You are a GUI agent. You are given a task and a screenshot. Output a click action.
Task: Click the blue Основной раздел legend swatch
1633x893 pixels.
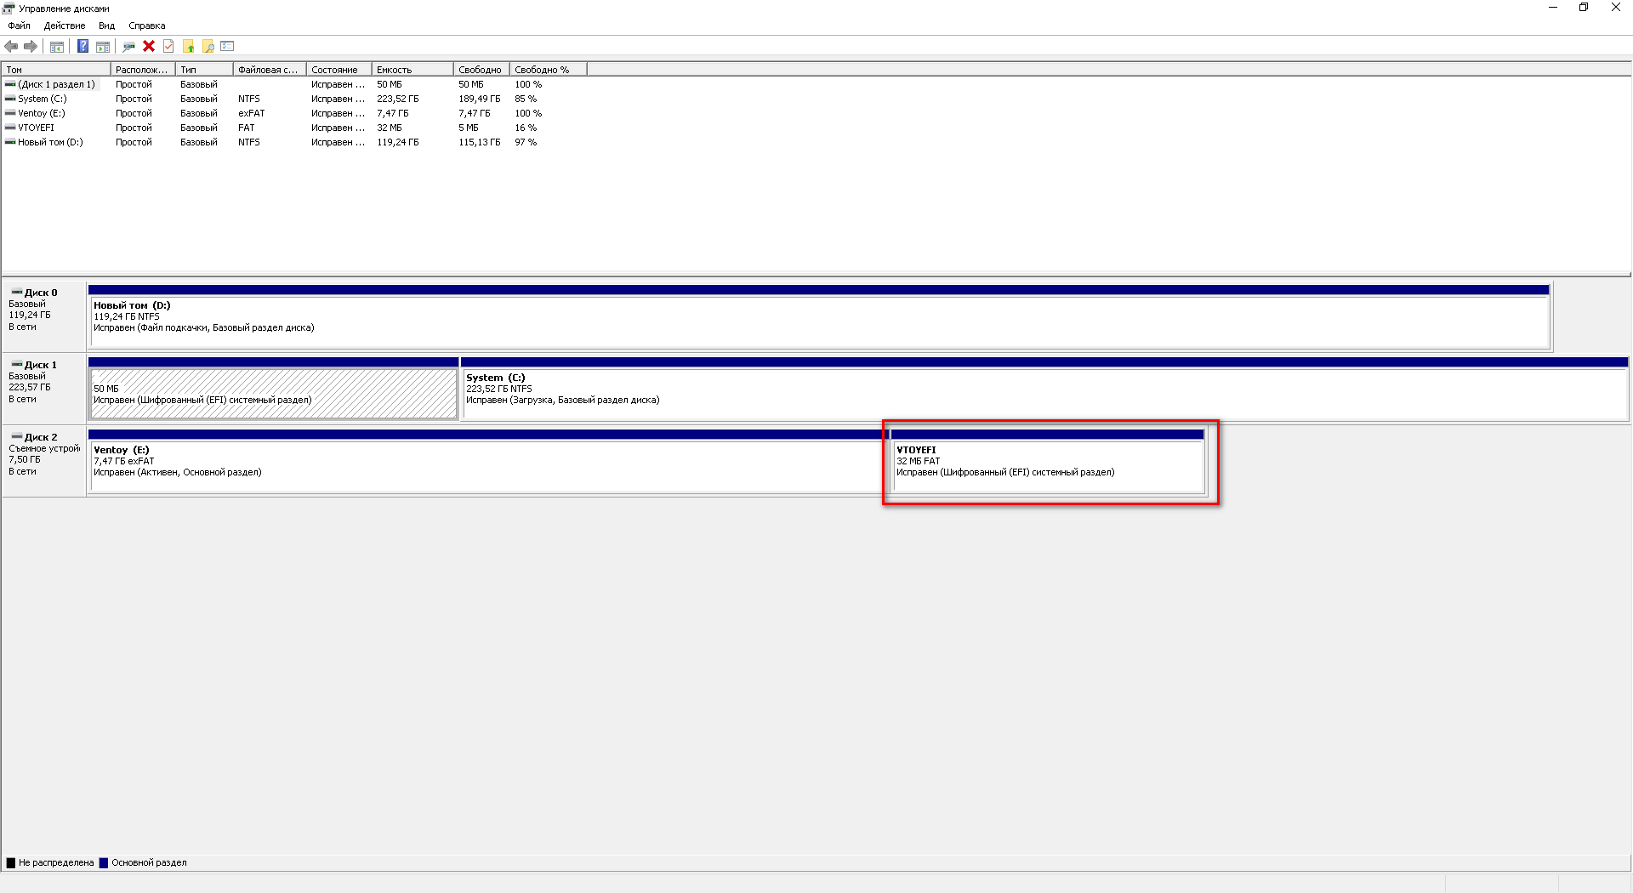[104, 862]
